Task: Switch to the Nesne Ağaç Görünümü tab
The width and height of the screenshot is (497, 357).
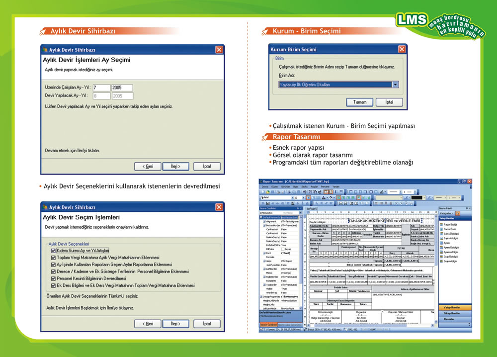Action: coord(289,325)
